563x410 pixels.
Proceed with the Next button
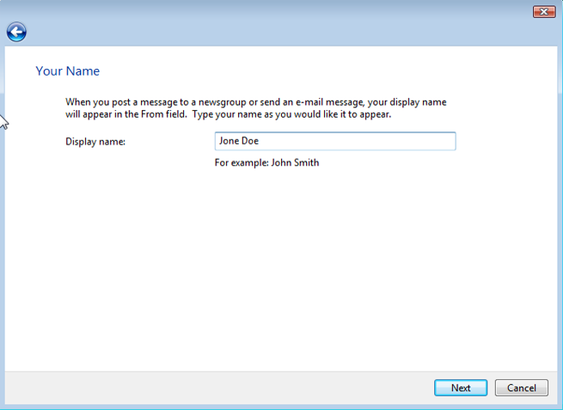460,388
